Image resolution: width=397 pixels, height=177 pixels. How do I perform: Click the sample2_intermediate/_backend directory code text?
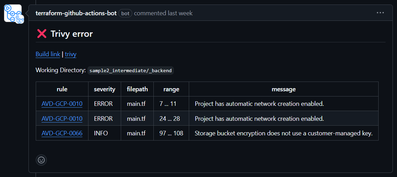tap(130, 70)
